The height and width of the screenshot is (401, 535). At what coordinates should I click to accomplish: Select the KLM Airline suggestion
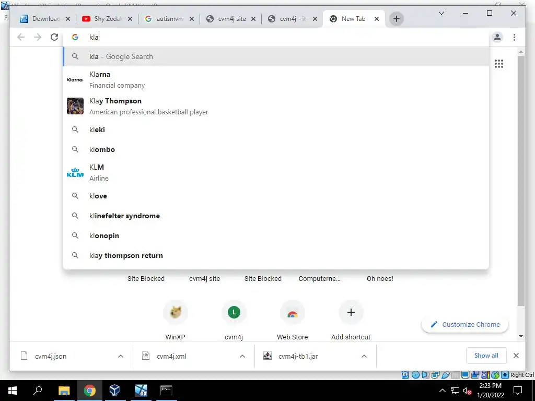(x=276, y=172)
